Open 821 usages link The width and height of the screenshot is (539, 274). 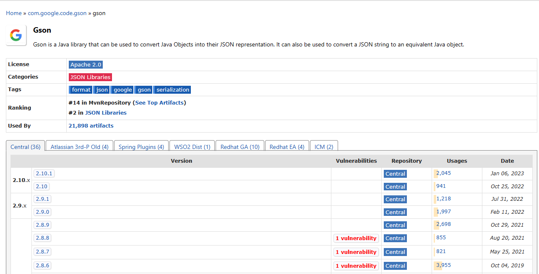pos(441,251)
